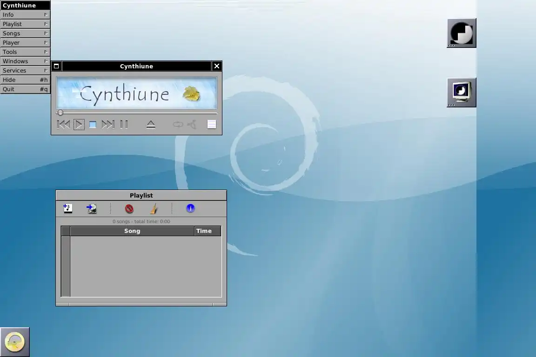This screenshot has width=536, height=357.
Task: Expand the Player submenu arrow
Action: (46, 42)
